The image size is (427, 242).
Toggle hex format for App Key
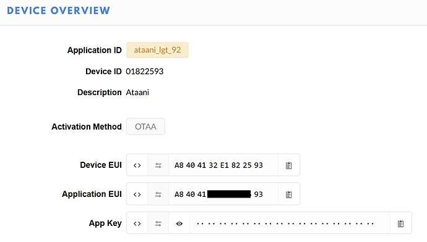(137, 223)
